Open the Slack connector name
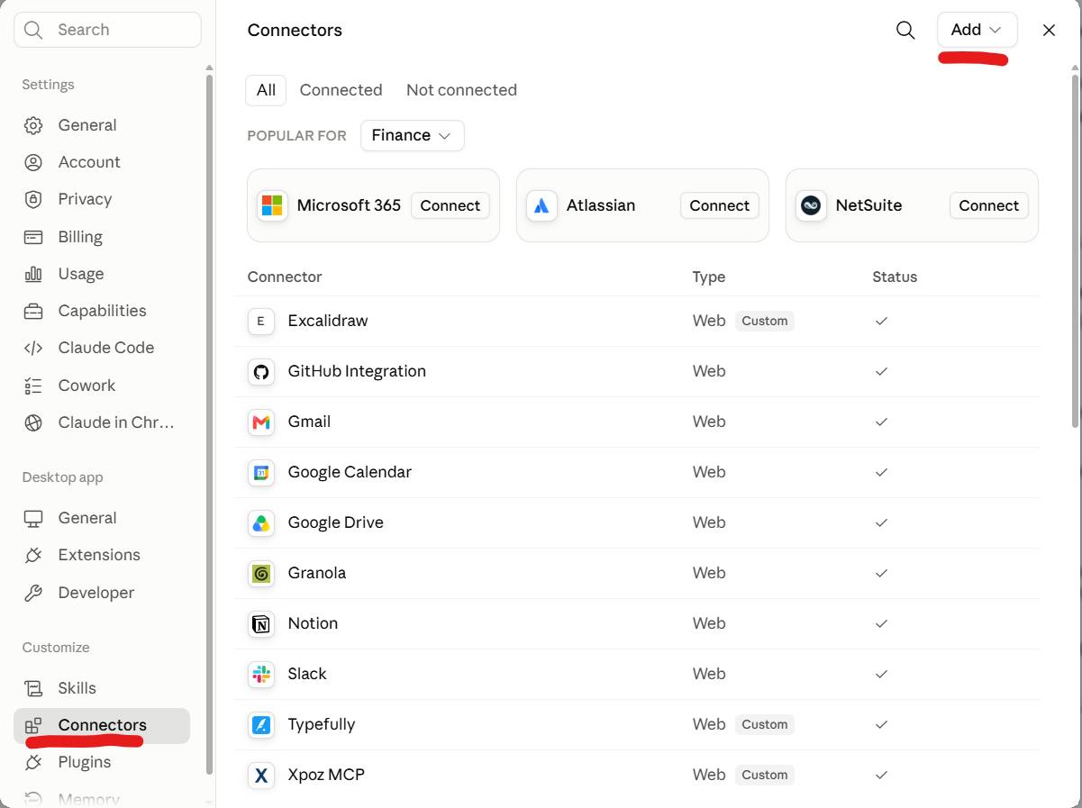Viewport: 1082px width, 808px height. [307, 674]
